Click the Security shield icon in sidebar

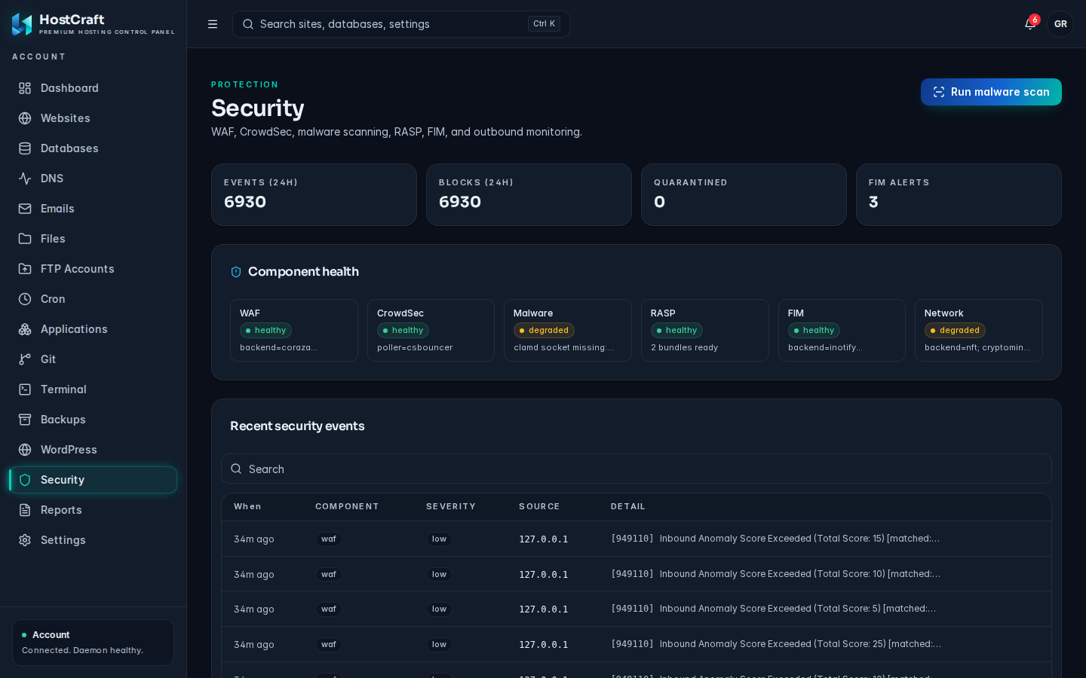(25, 480)
